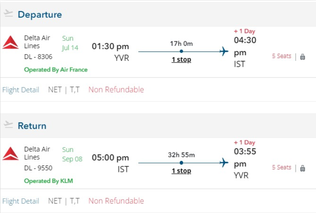Click the airplane arrow toward IST
Screen dimensions: 316x213
tap(224, 51)
